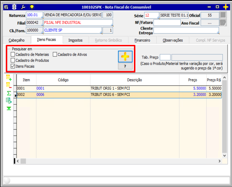Click the lightbulb icon in title bar

point(32,7)
